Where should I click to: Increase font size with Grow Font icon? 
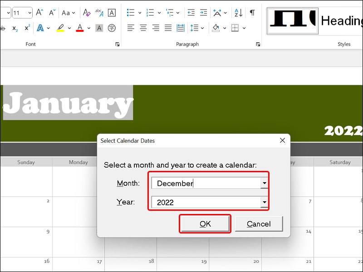point(39,13)
